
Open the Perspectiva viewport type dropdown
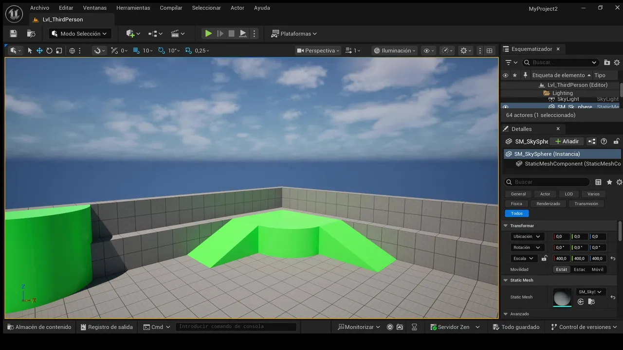(x=318, y=51)
